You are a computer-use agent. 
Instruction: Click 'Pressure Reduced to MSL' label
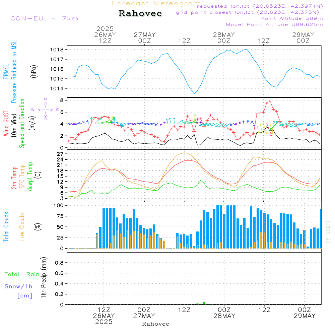(14, 72)
